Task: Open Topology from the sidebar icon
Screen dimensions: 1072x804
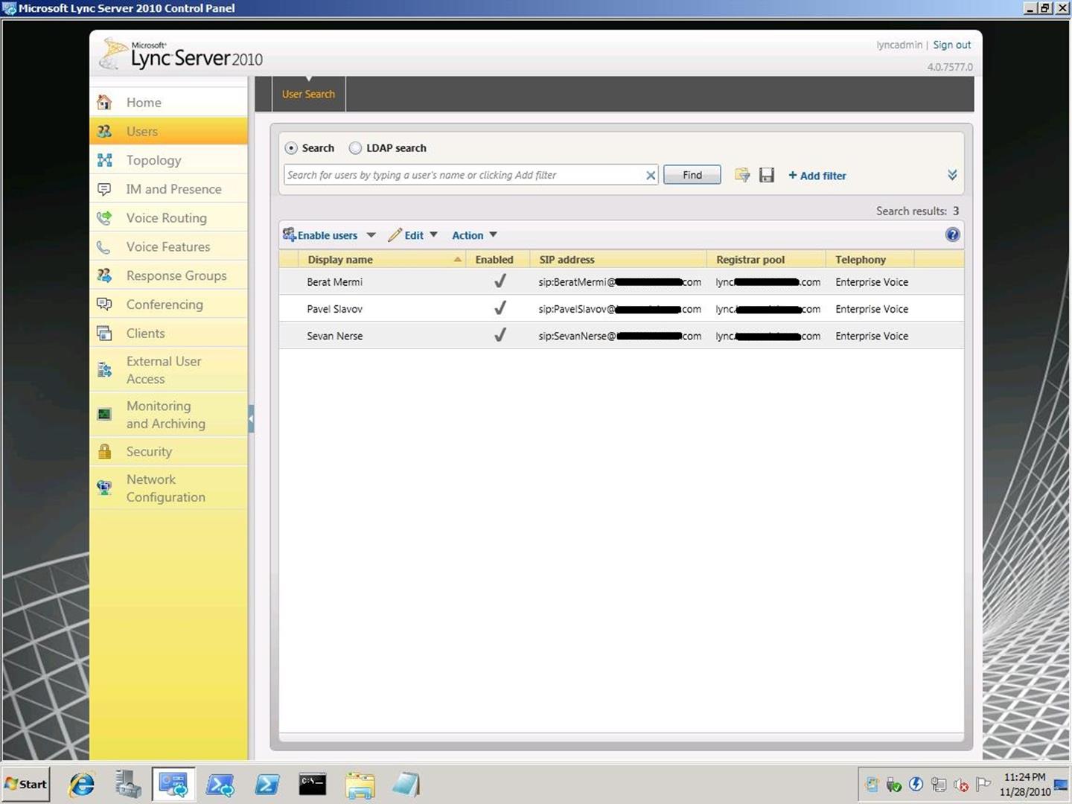Action: coord(105,160)
